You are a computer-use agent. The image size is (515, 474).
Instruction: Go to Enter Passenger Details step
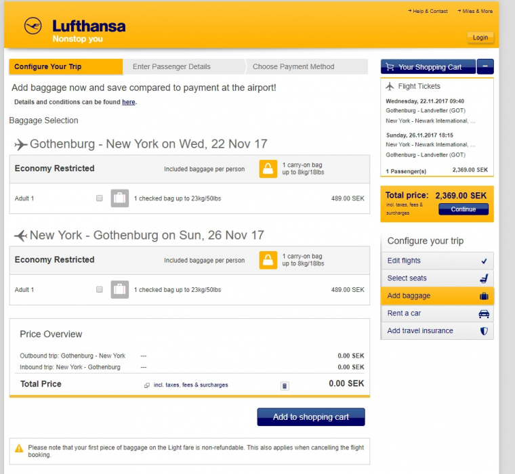[171, 67]
